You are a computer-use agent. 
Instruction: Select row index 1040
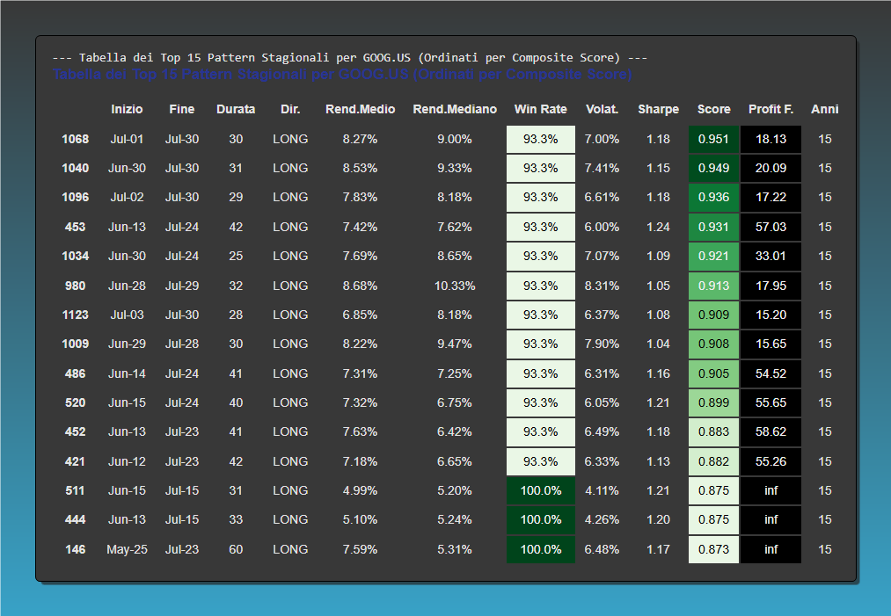(75, 168)
